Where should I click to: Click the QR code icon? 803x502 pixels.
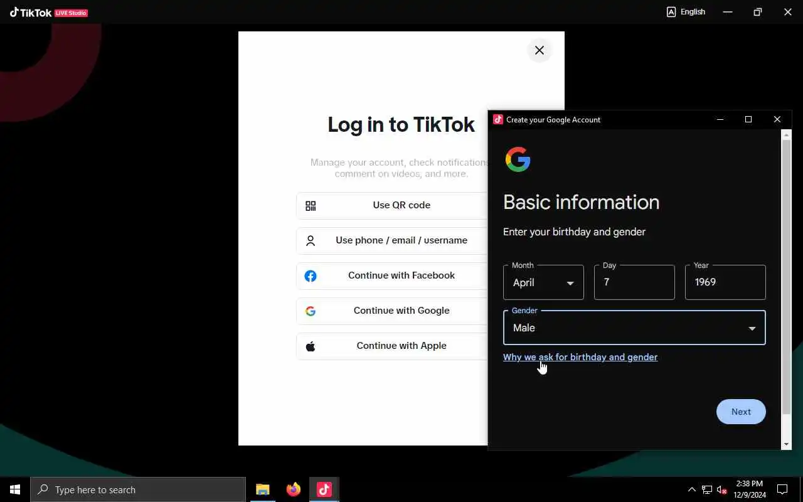click(311, 206)
